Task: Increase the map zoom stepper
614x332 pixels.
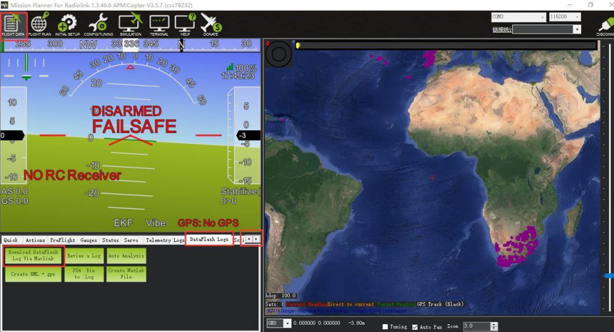Action: tap(494, 324)
